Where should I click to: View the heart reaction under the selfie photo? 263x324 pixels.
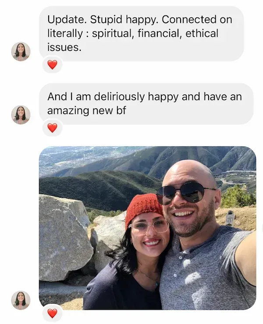(x=53, y=313)
